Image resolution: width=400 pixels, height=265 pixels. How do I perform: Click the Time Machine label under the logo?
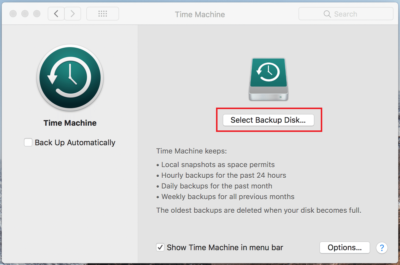[x=70, y=123]
